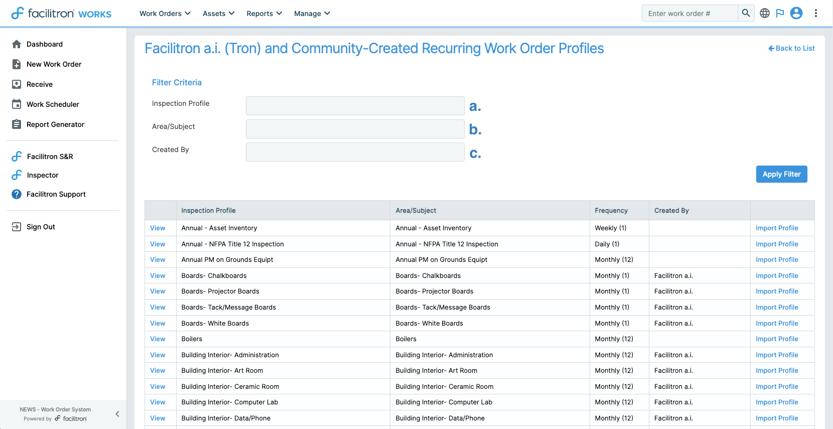Click the Apply Filter button
This screenshot has width=833, height=429.
pos(781,174)
